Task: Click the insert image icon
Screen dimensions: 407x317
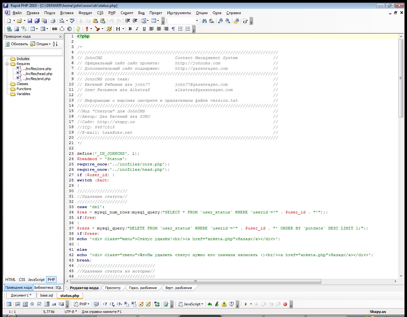Action: [17, 29]
